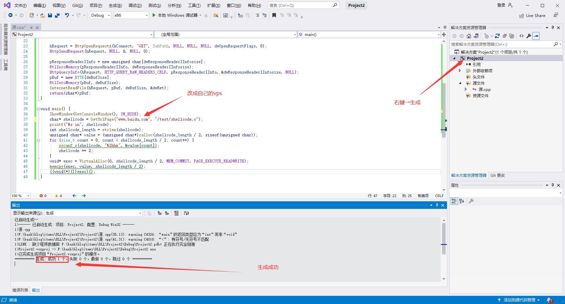This screenshot has height=304, width=565.
Task: Collapse the for loop code block
Action: [x=38, y=140]
